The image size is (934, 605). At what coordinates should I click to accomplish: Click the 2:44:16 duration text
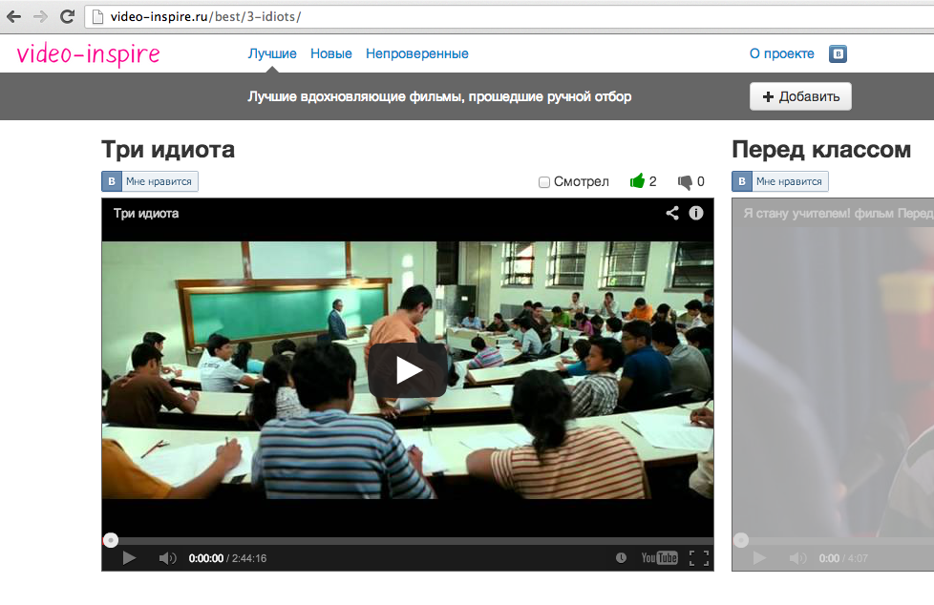(x=249, y=558)
